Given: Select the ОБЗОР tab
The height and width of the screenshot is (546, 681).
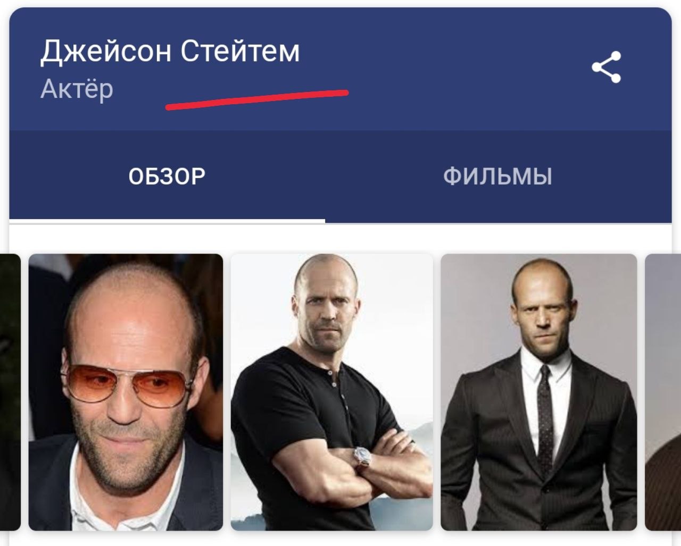Looking at the screenshot, I should tap(167, 176).
